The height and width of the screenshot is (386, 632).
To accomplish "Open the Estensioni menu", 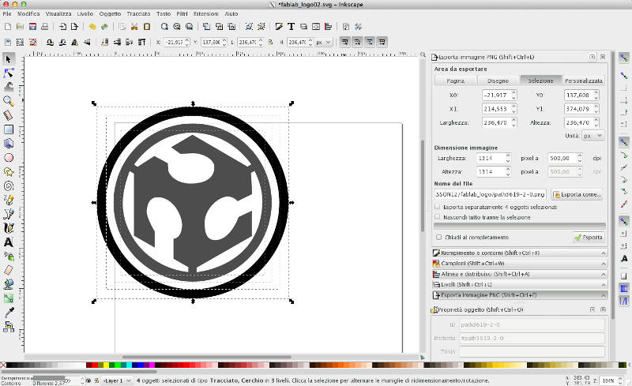I will point(205,13).
